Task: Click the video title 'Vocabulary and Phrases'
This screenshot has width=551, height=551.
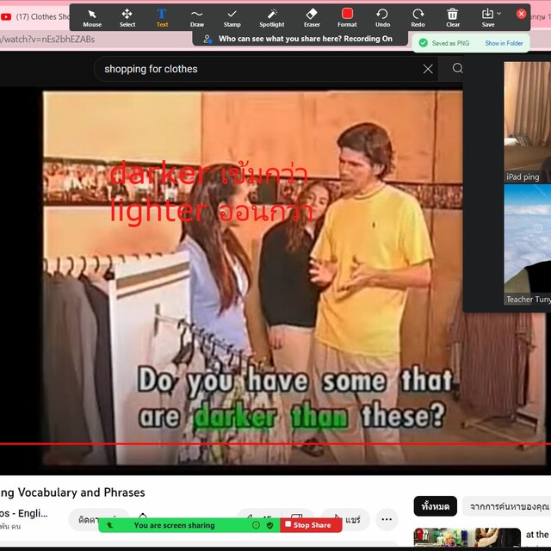Action: tap(81, 492)
